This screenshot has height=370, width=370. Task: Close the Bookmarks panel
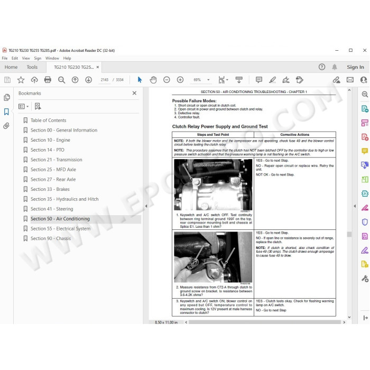tap(134, 93)
